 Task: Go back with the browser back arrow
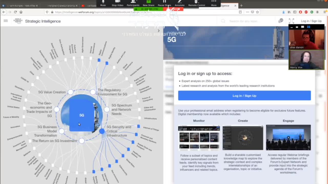tap(4, 12)
